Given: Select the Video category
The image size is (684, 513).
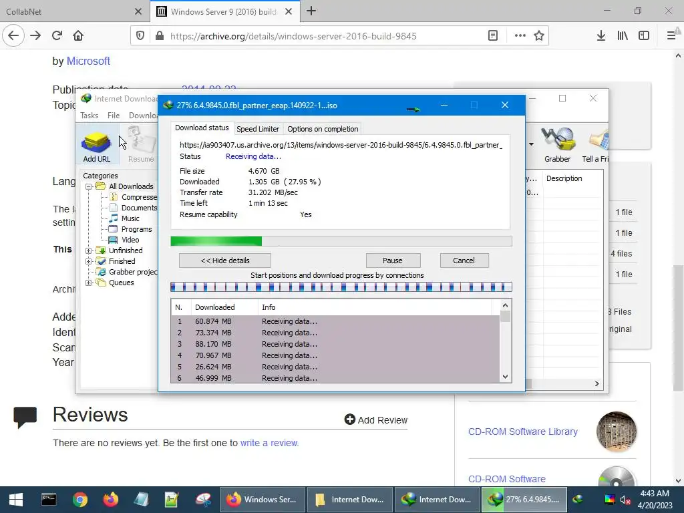Looking at the screenshot, I should click(130, 240).
